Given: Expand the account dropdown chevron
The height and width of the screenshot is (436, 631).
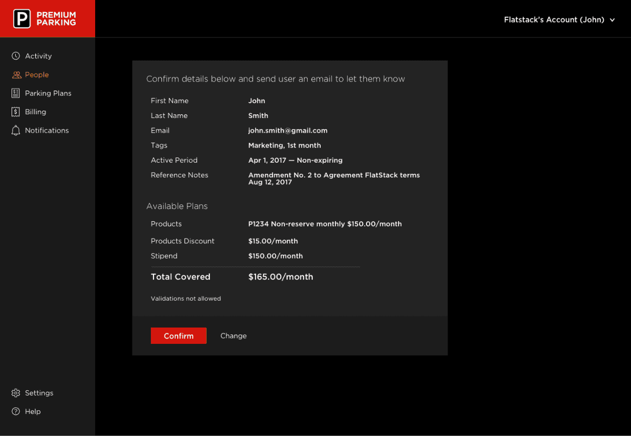Looking at the screenshot, I should tap(612, 20).
